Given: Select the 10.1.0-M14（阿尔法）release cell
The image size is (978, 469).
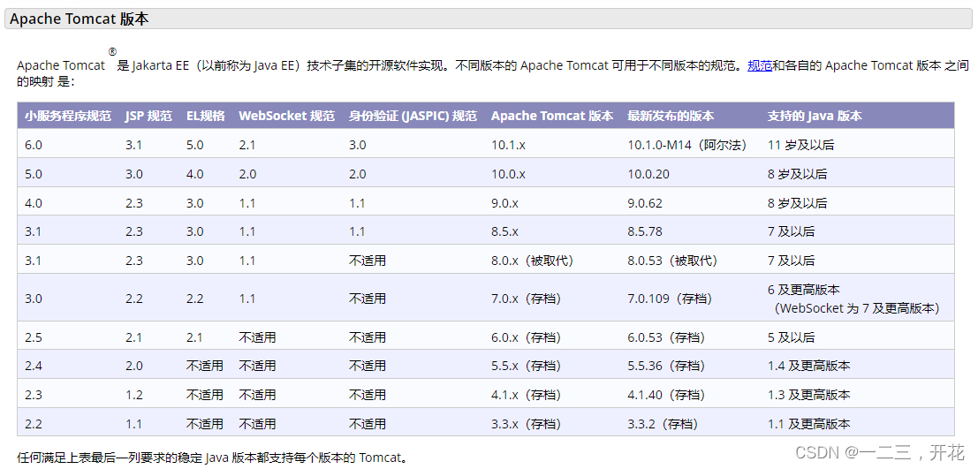Looking at the screenshot, I should click(x=686, y=145).
